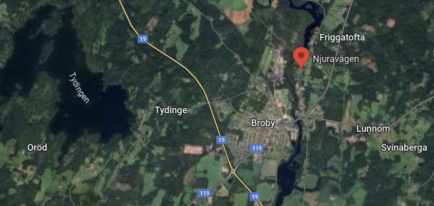The image size is (434, 206).
Task: Select the Tydinge village label
Action: click(x=171, y=111)
